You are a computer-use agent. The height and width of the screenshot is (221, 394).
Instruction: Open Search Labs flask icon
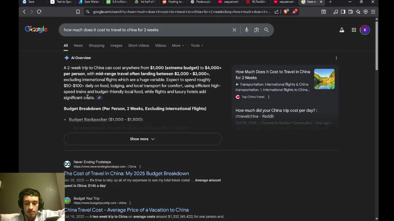point(342,30)
